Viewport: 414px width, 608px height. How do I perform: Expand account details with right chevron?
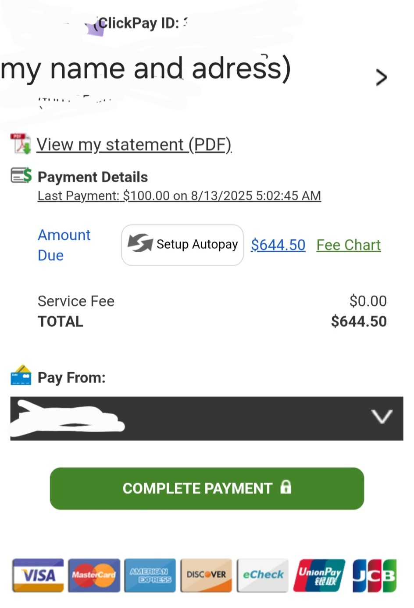[381, 78]
